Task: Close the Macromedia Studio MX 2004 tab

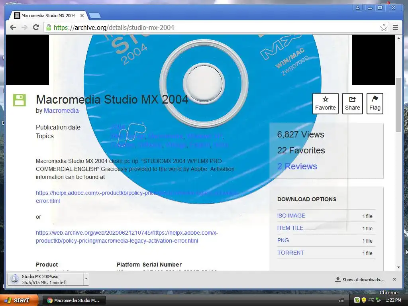Action: coord(82,16)
